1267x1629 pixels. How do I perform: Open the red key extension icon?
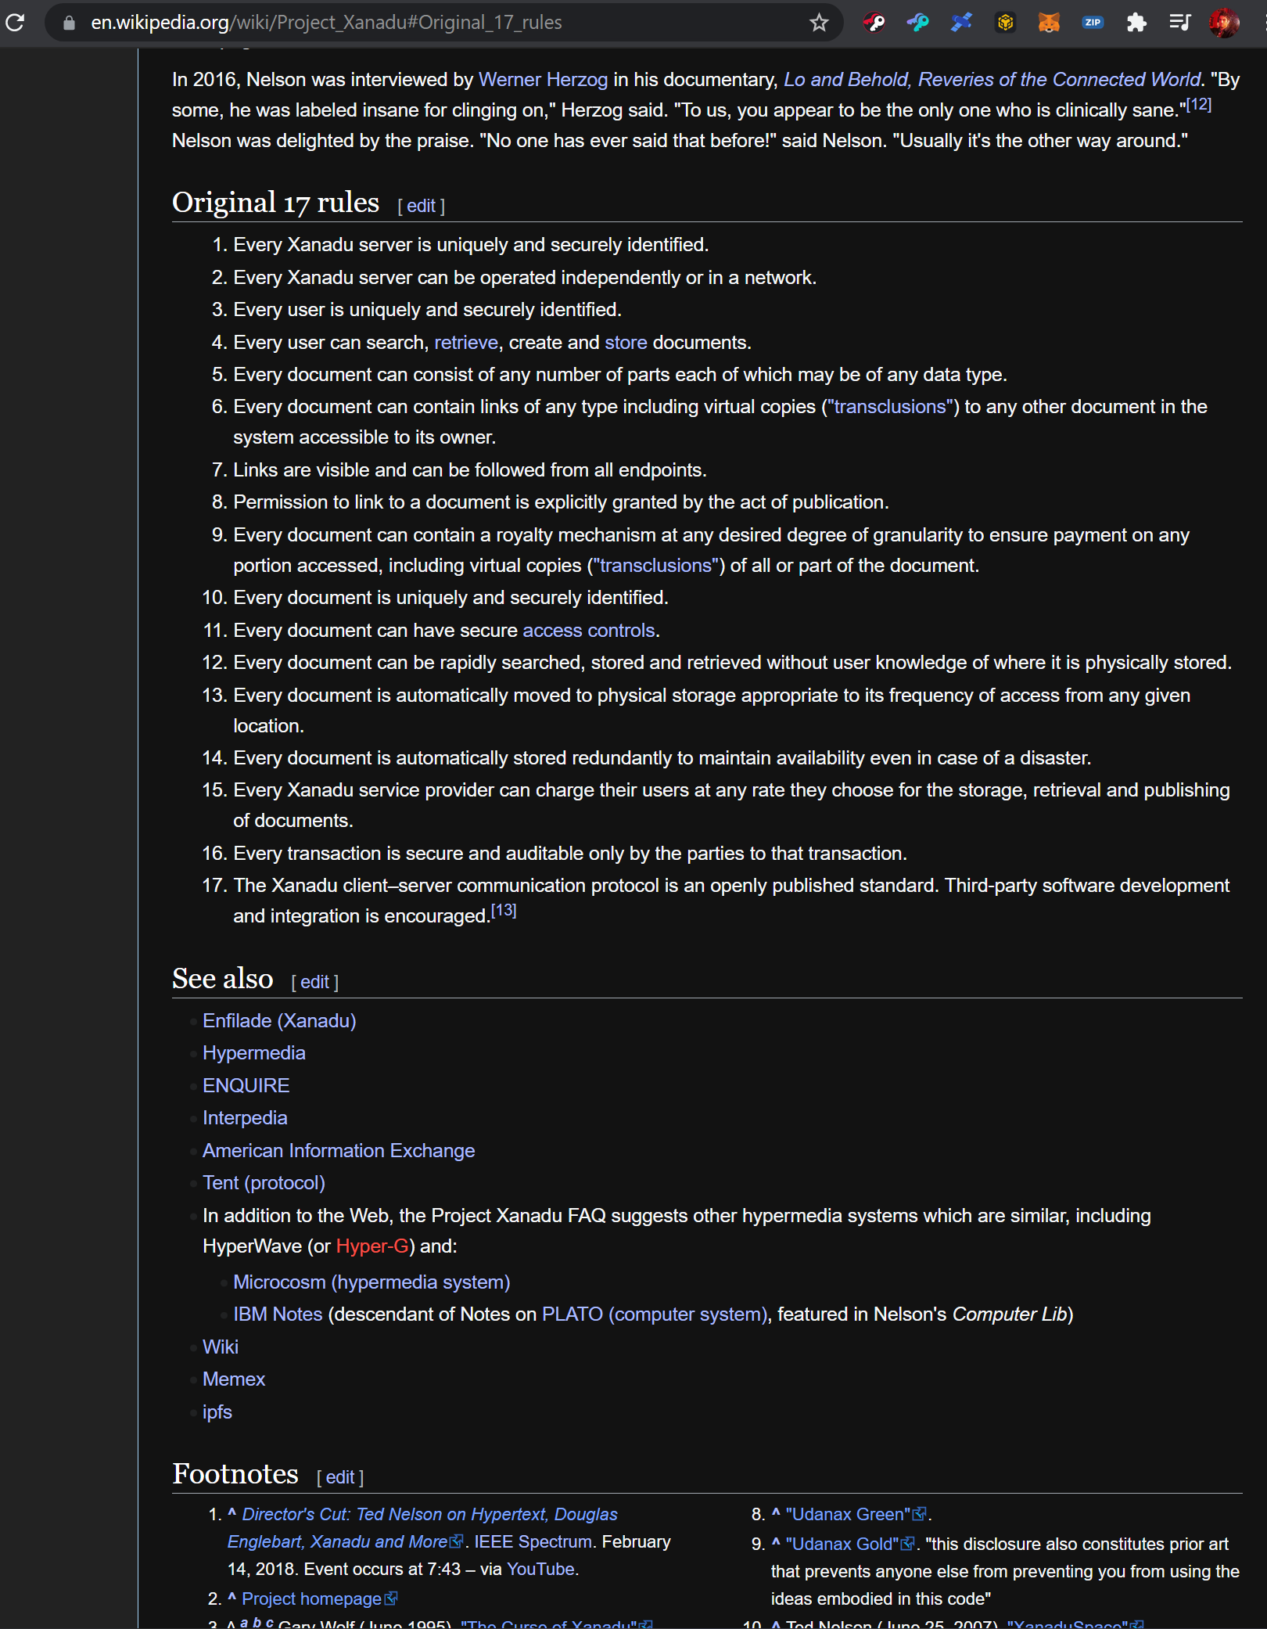click(x=874, y=23)
